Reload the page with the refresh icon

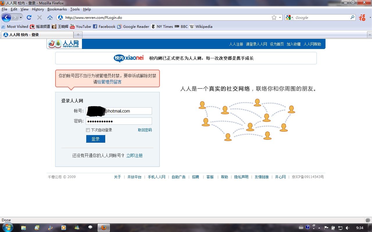[29, 17]
